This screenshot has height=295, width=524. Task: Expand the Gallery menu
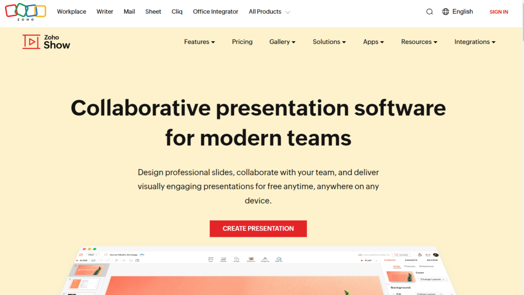coord(282,42)
